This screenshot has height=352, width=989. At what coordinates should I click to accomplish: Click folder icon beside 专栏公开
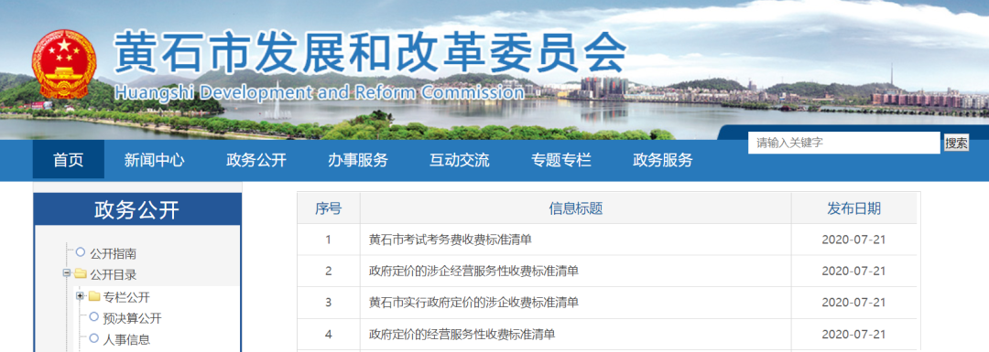click(94, 296)
